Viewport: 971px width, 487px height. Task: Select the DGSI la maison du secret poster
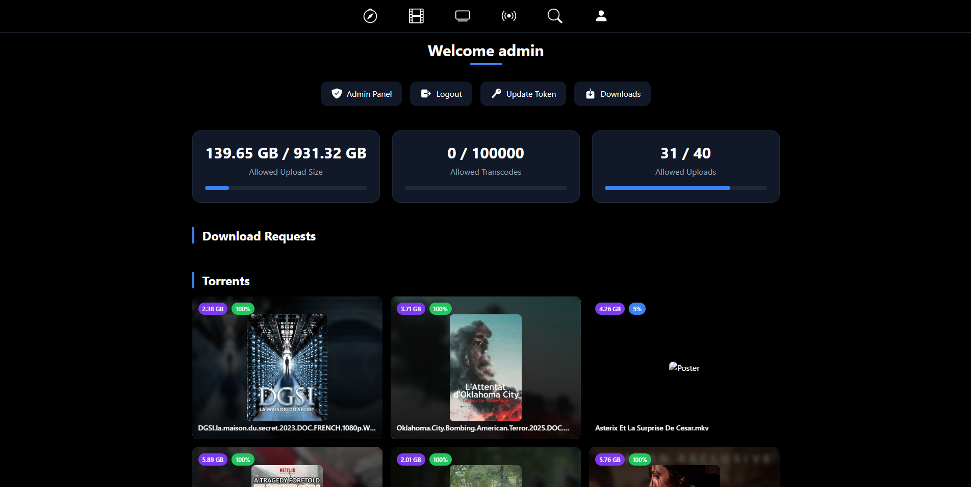287,367
